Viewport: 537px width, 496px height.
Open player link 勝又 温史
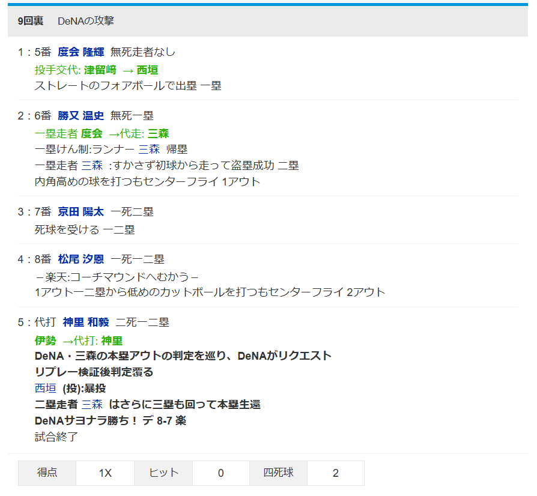81,116
